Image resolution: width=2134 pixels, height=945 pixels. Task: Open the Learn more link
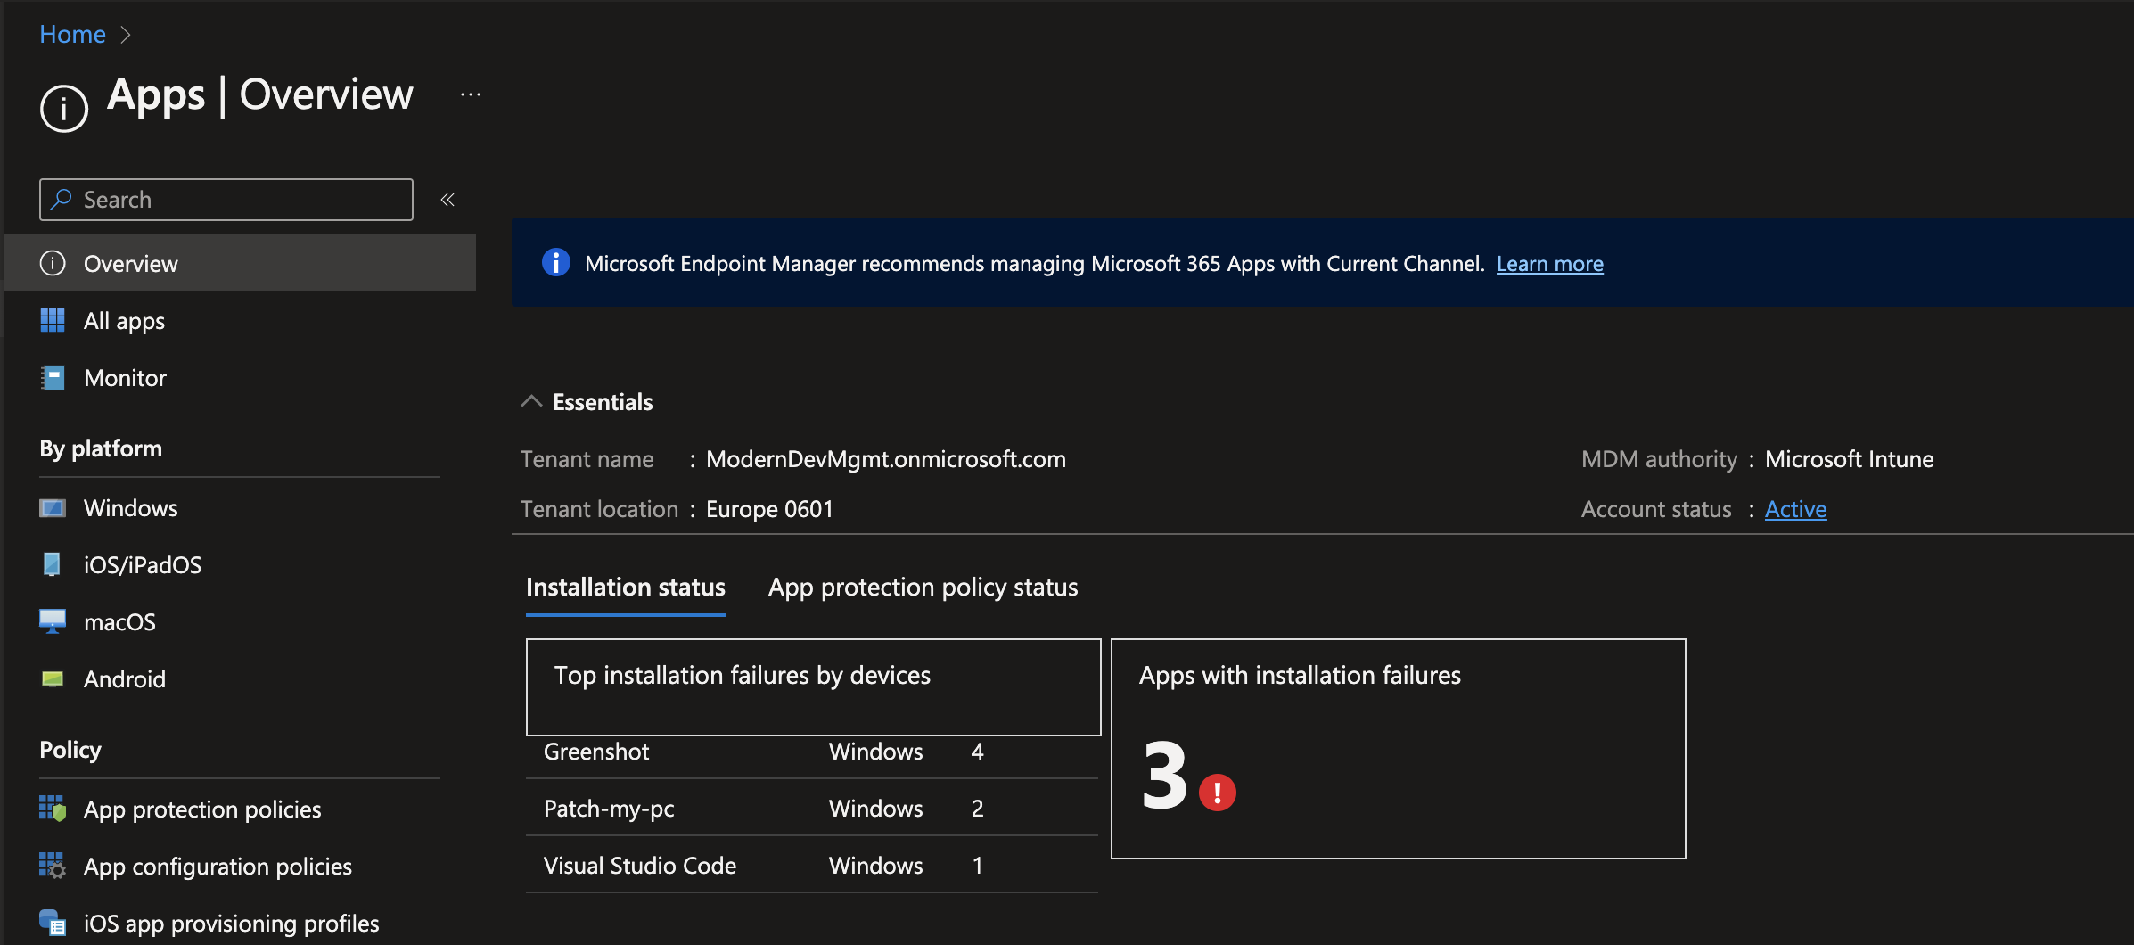click(x=1549, y=264)
